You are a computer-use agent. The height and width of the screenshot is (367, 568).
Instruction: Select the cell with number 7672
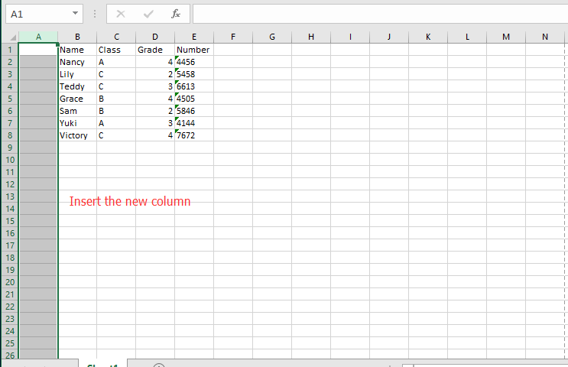tap(194, 135)
